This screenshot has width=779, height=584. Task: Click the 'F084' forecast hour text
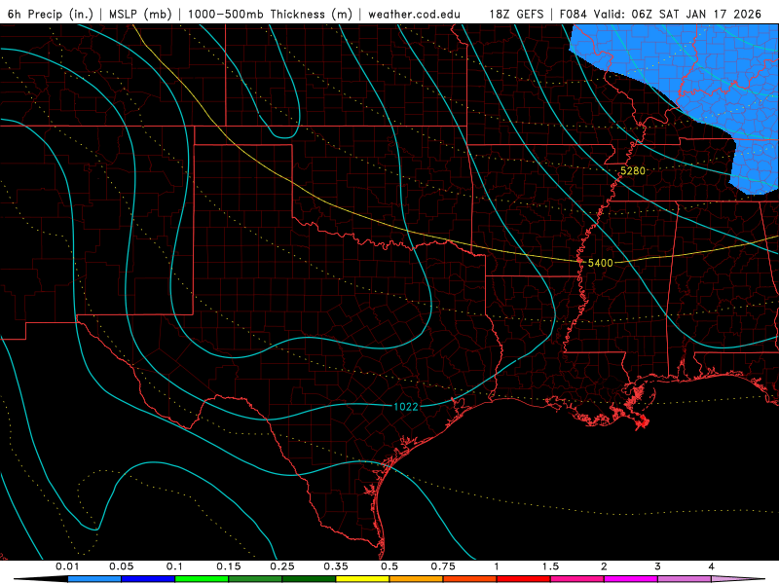pos(575,14)
